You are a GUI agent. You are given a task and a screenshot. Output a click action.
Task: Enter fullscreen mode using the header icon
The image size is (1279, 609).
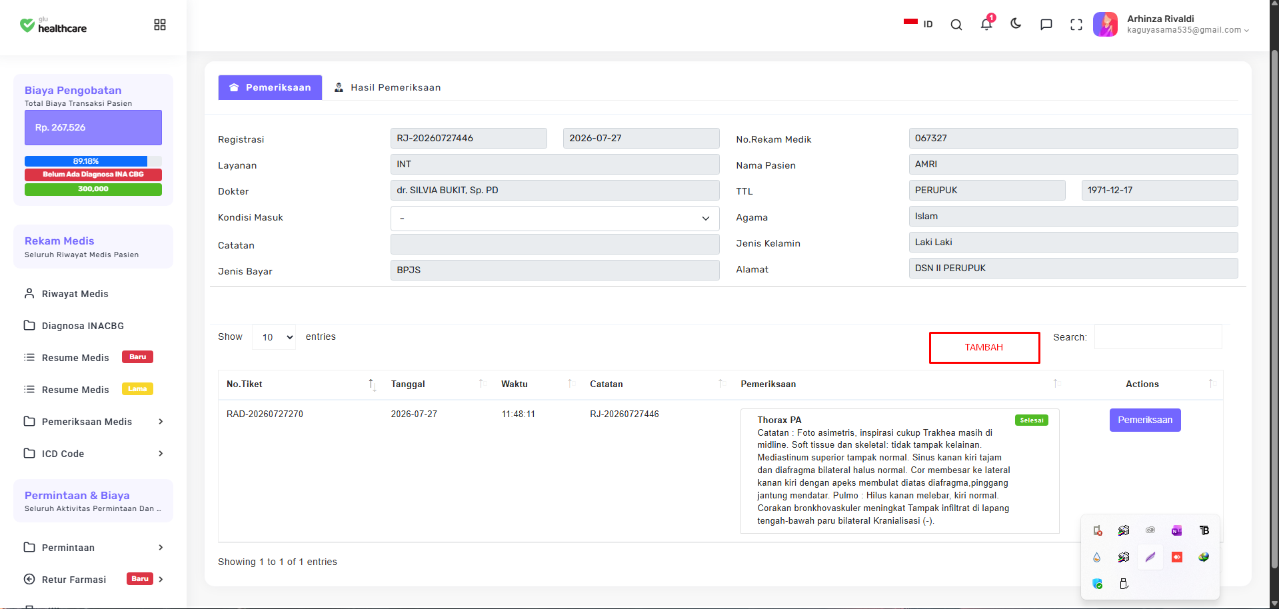[x=1076, y=25]
